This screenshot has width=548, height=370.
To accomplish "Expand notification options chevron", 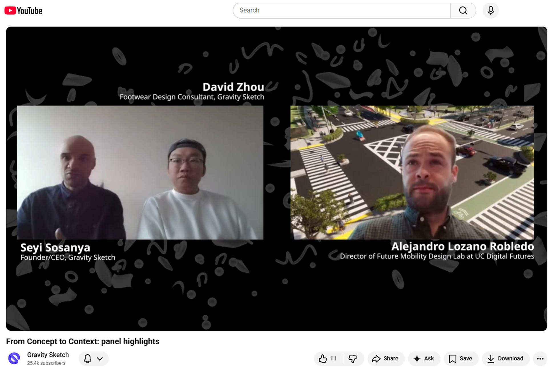I will [x=100, y=359].
